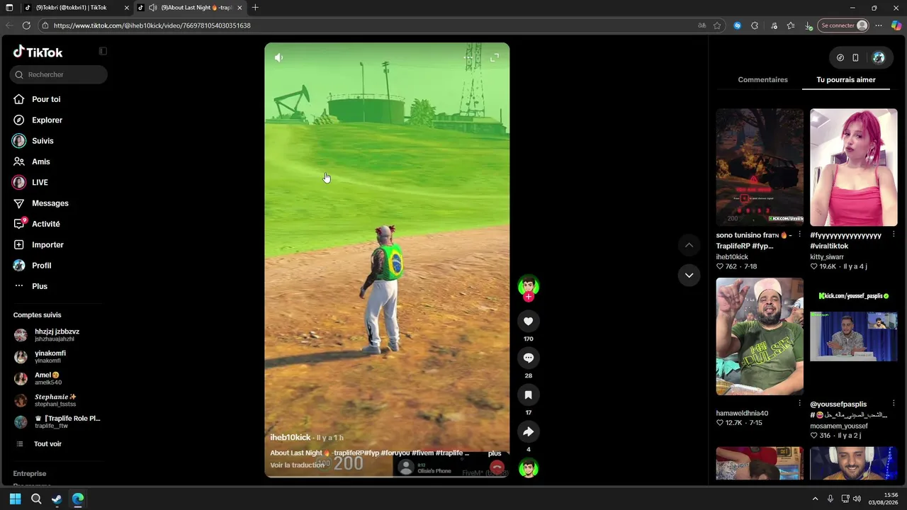Select the Tu pourrais aimer tab

846,80
